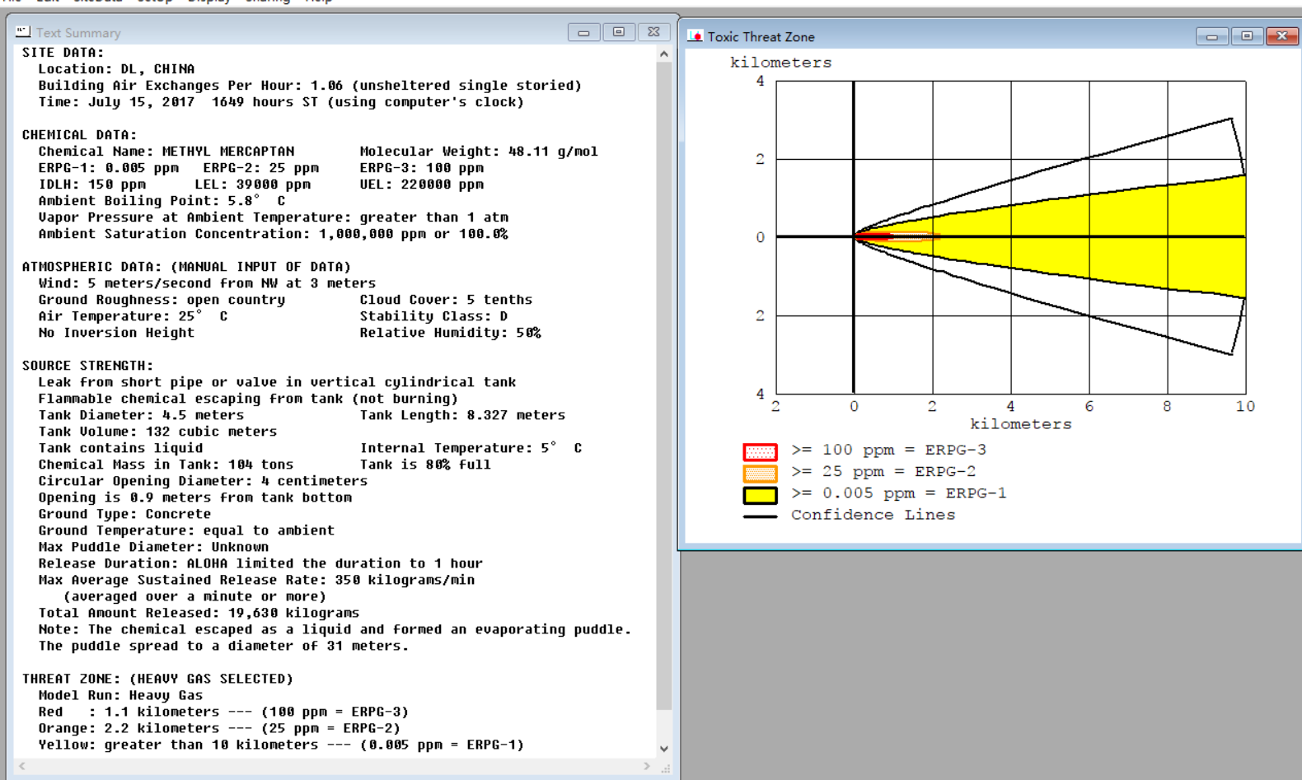Click the '>= 25 ppm = ERPG-2' legend label
This screenshot has height=780, width=1302.
(883, 471)
